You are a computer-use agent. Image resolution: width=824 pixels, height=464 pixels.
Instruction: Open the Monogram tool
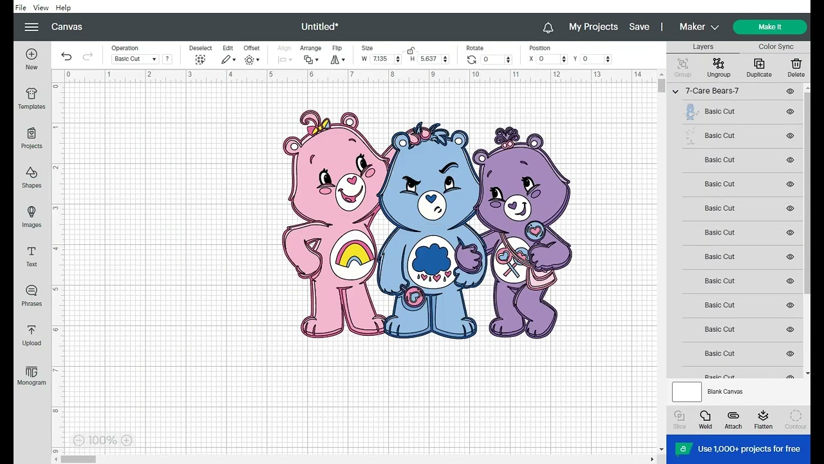click(x=32, y=374)
